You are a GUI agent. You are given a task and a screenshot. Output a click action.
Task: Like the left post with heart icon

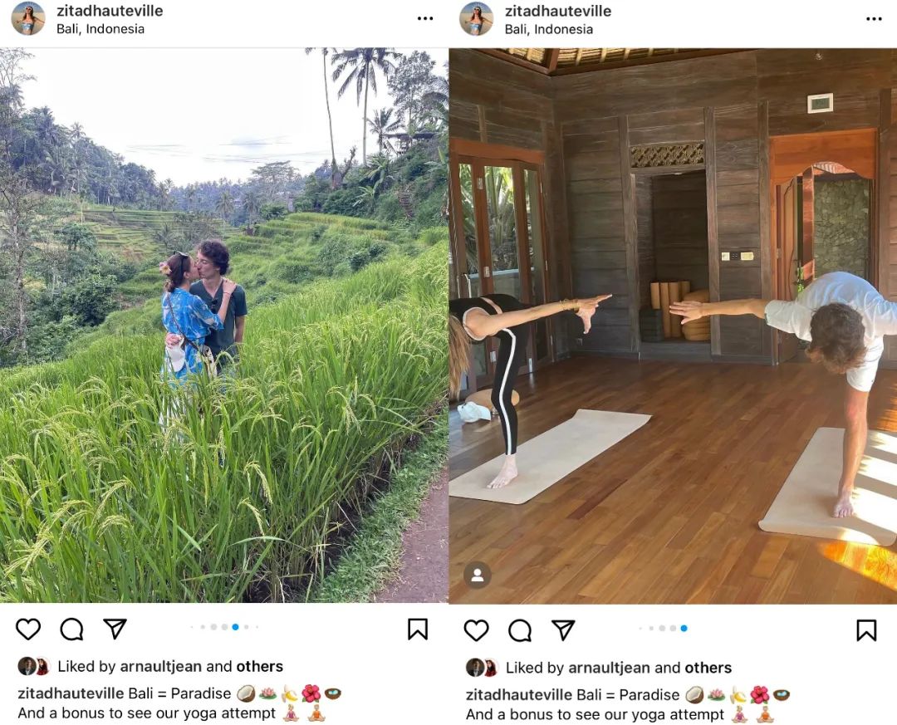click(x=28, y=629)
